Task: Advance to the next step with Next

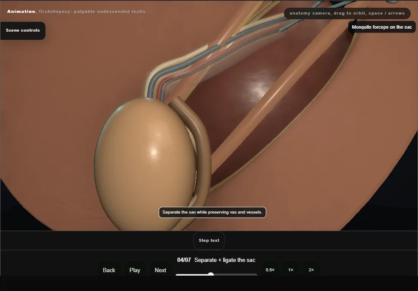Action: [161, 270]
